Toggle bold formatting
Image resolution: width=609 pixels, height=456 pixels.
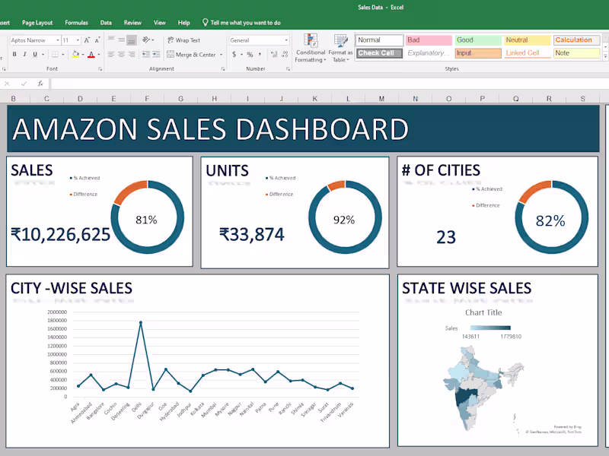14,55
